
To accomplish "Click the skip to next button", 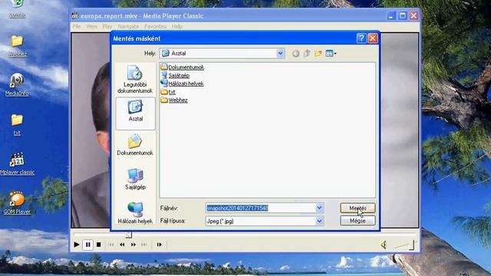I will click(x=144, y=245).
